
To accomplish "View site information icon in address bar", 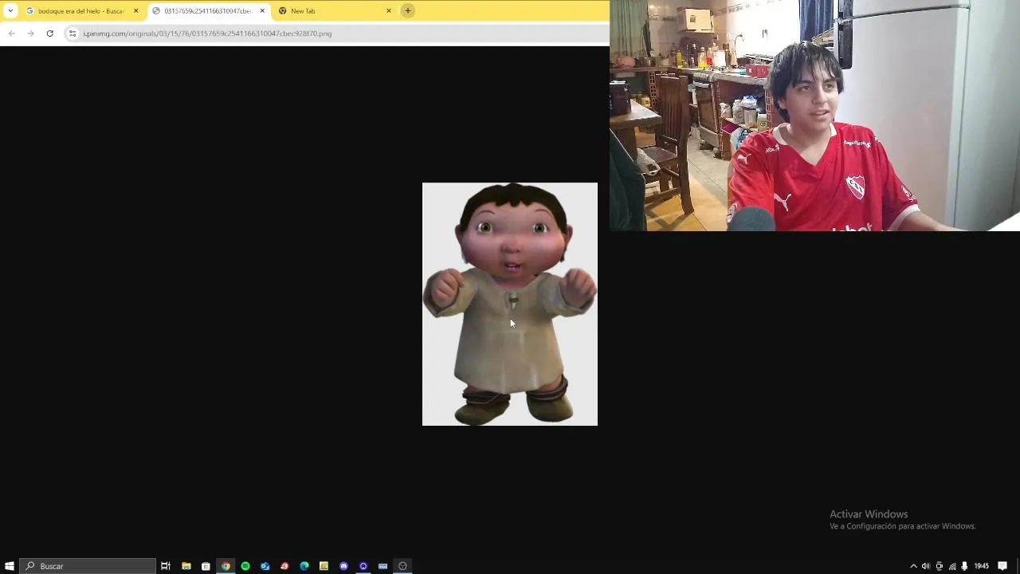I will pos(73,33).
